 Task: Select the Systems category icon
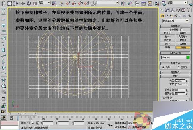[x=189, y=16]
